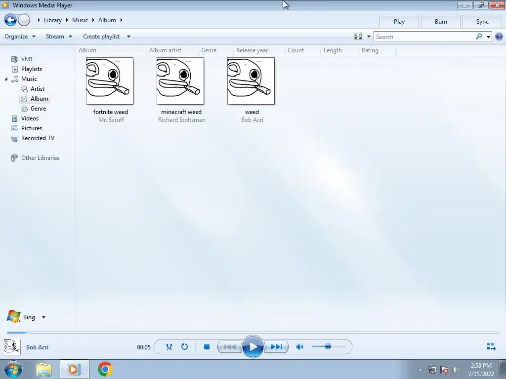506x379 pixels.
Task: Show hidden system tray icons
Action: coord(420,370)
